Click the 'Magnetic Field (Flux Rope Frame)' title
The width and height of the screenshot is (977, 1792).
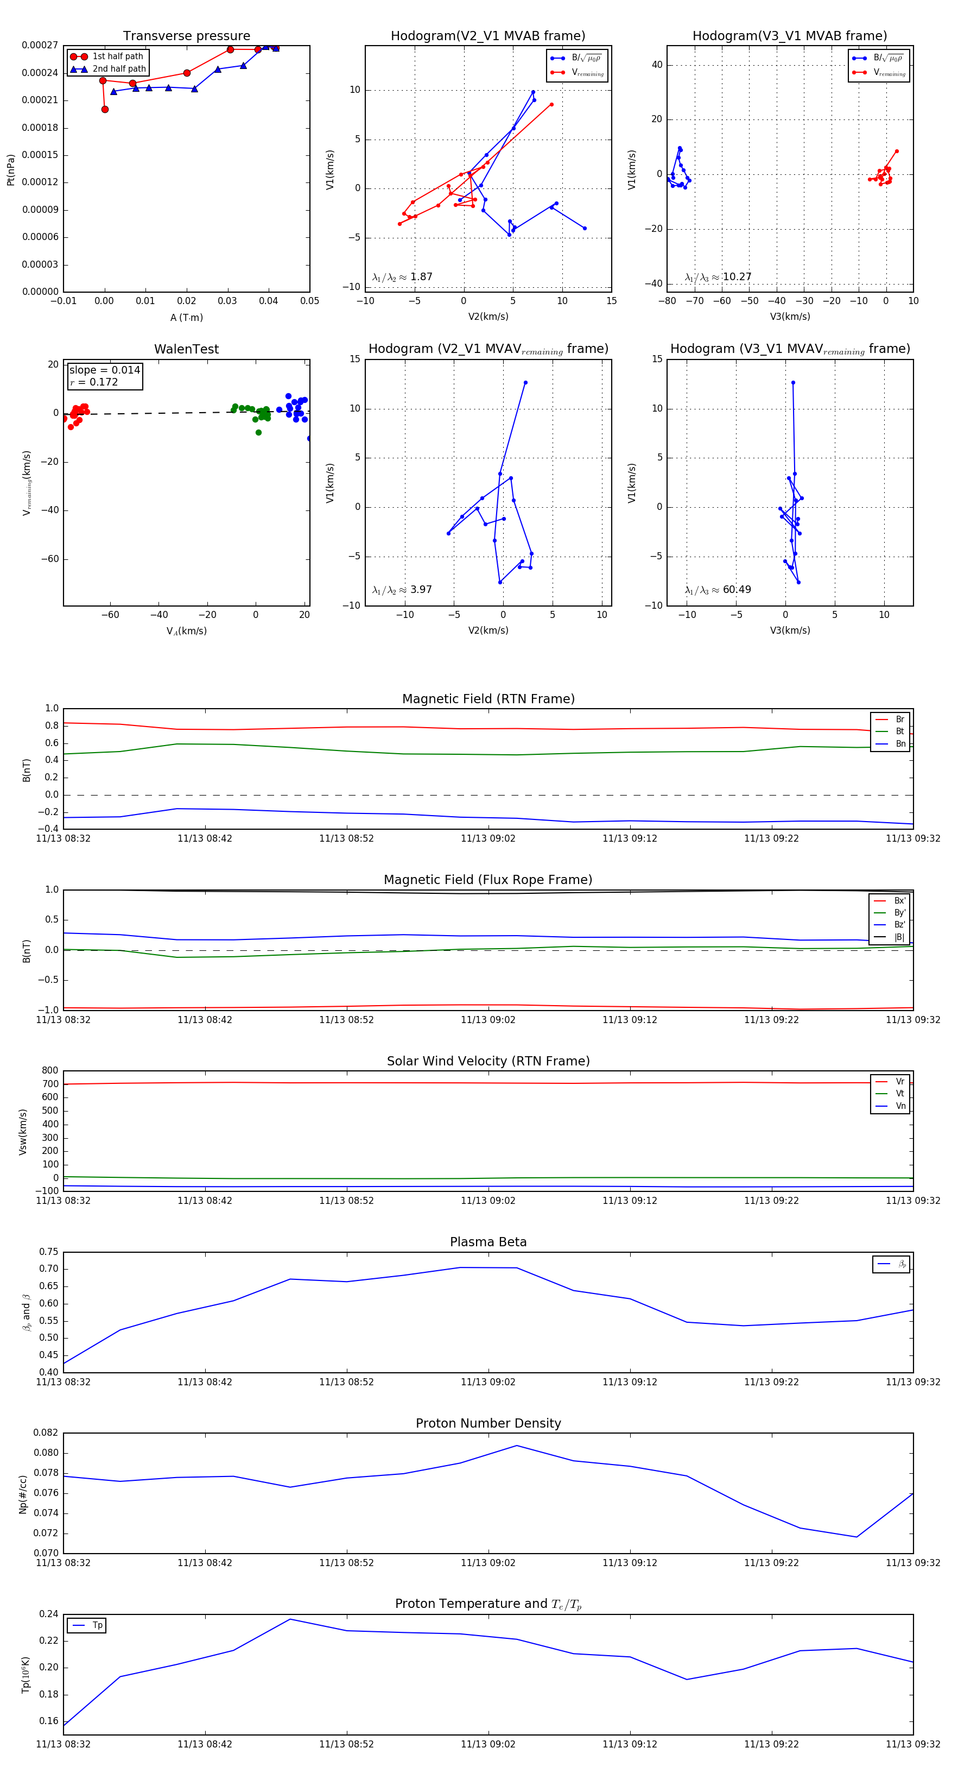click(x=488, y=880)
